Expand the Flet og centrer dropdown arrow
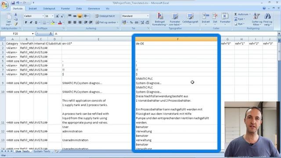 tap(118, 22)
